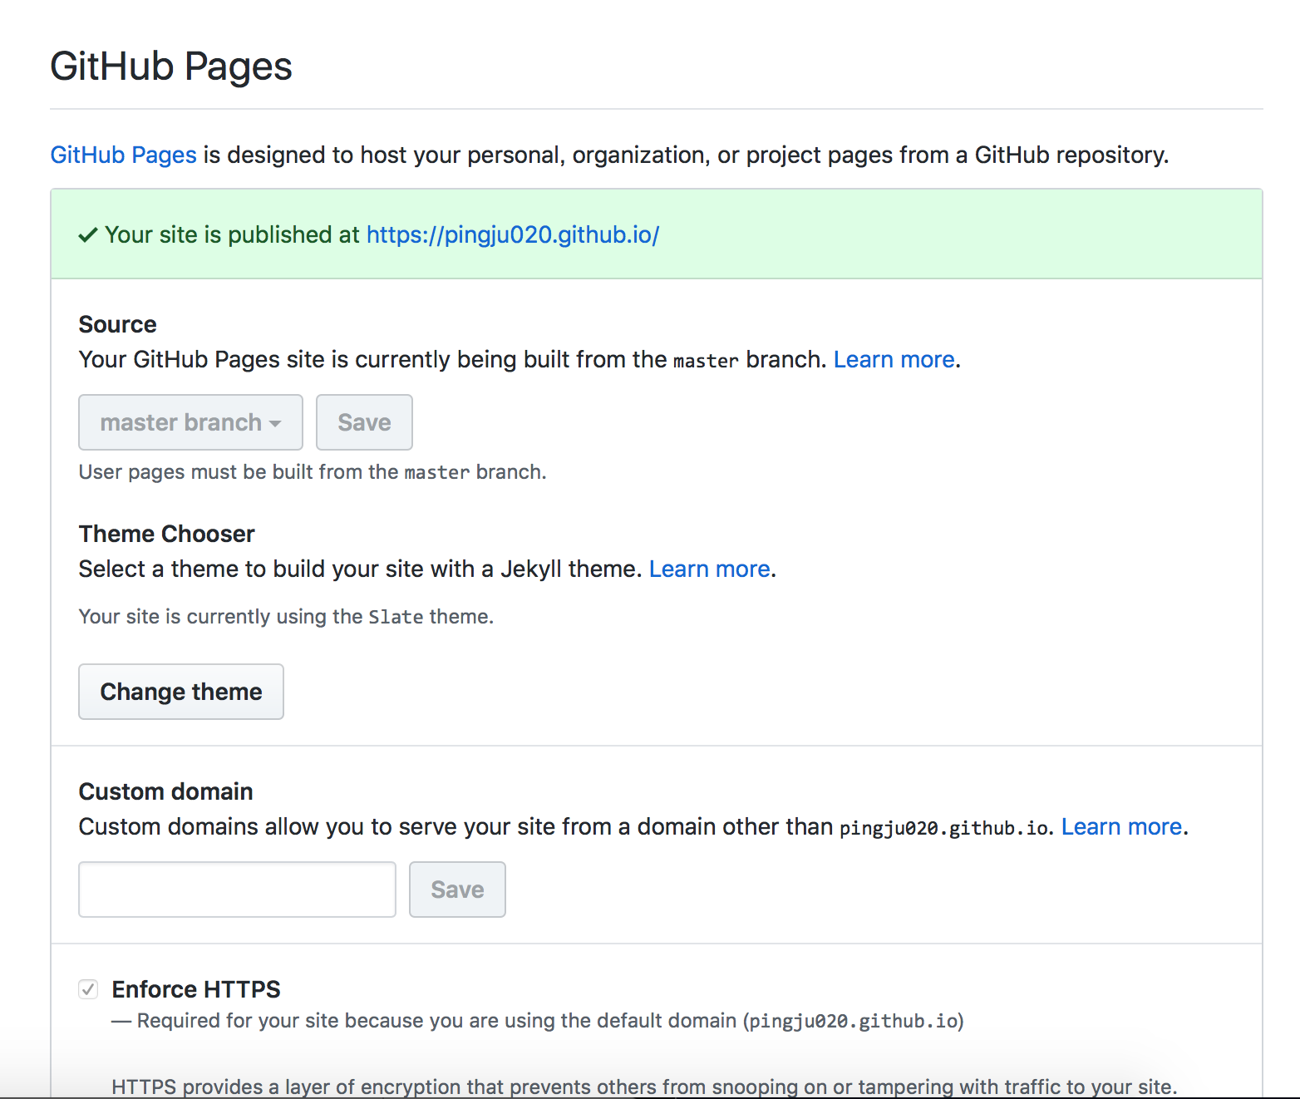Follow the blue GitHub Pages link in the intro
The width and height of the screenshot is (1300, 1099).
pyautogui.click(x=123, y=155)
